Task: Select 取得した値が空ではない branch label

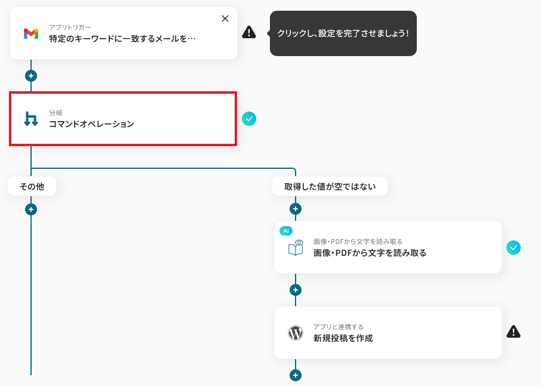Action: (330, 187)
